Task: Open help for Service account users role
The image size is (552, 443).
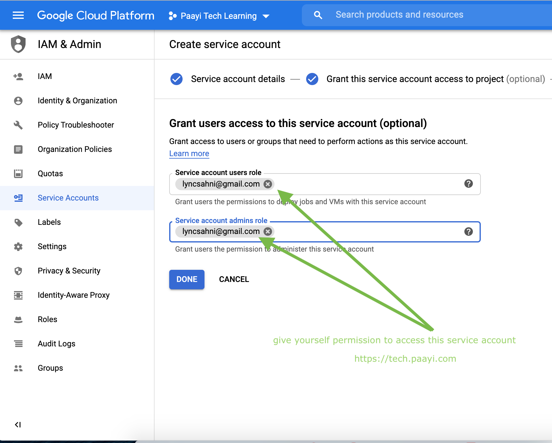Action: 469,184
